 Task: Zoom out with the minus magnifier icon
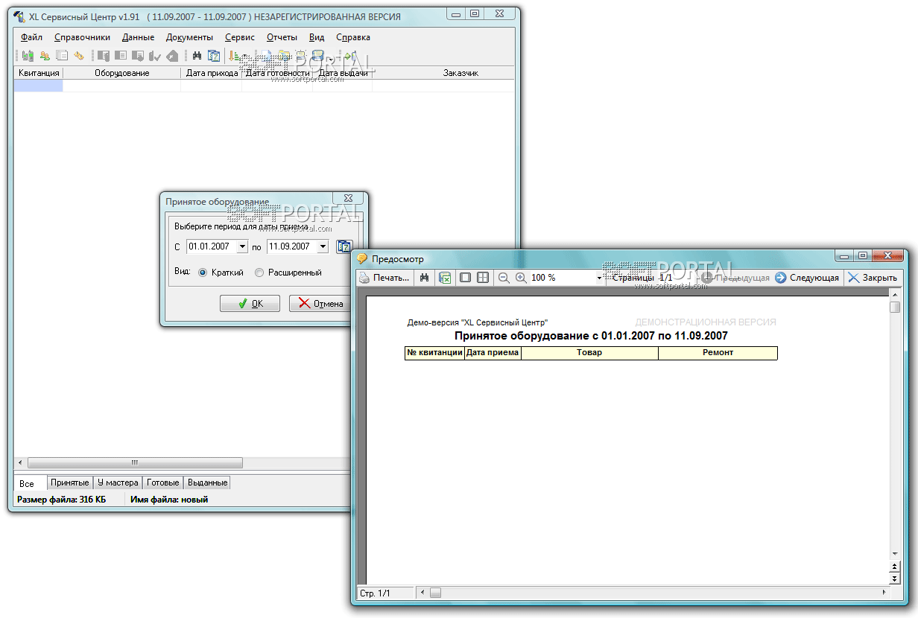[504, 278]
